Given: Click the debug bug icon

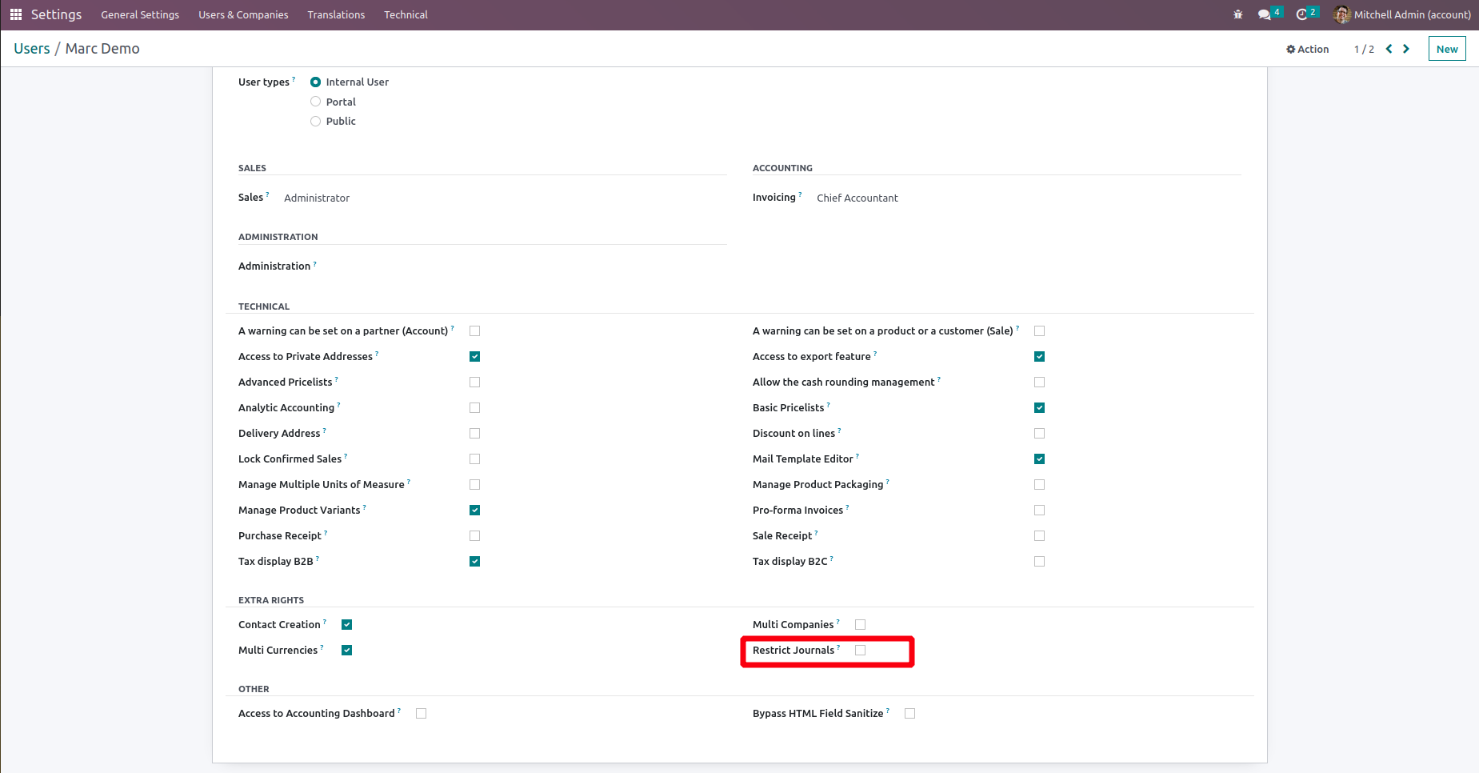Looking at the screenshot, I should (x=1237, y=14).
